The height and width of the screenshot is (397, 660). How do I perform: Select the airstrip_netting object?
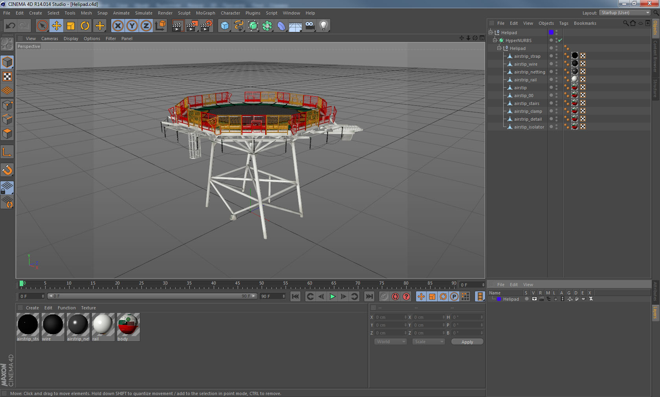point(530,72)
